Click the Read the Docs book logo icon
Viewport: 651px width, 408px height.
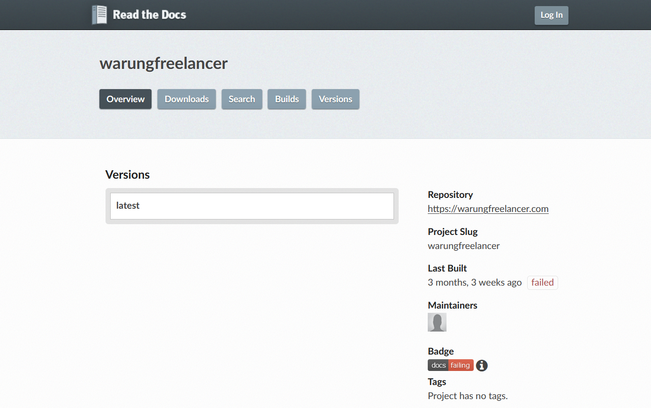(99, 15)
